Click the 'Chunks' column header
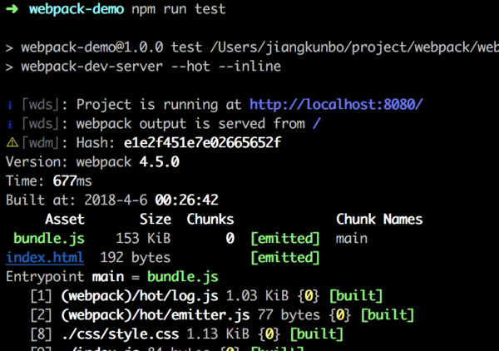The image size is (499, 351). coord(210,220)
